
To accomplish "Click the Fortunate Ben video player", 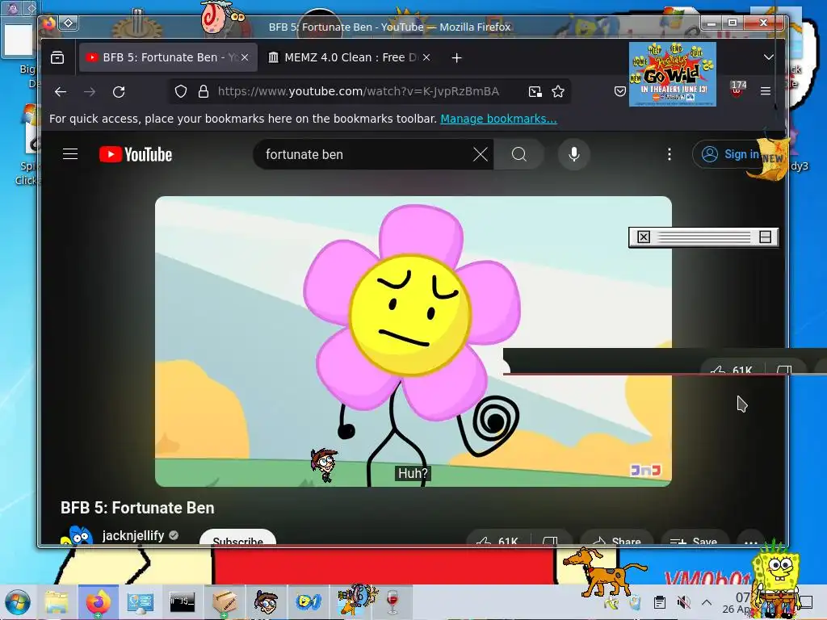I will [x=413, y=341].
